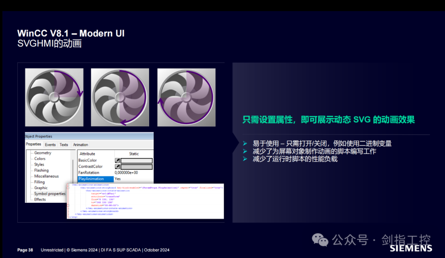Viewport: 445px width, 258px height.
Task: Click the WeChat public account icon
Action: (320, 239)
